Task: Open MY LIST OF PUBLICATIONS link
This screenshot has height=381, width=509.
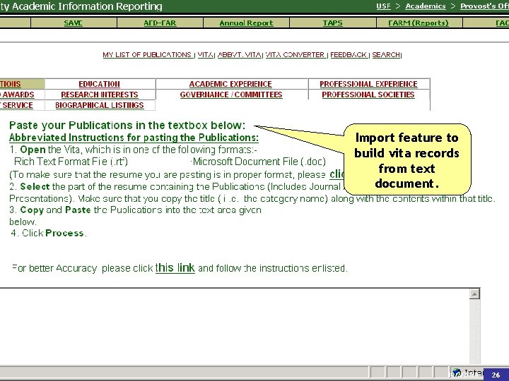Action: click(147, 55)
